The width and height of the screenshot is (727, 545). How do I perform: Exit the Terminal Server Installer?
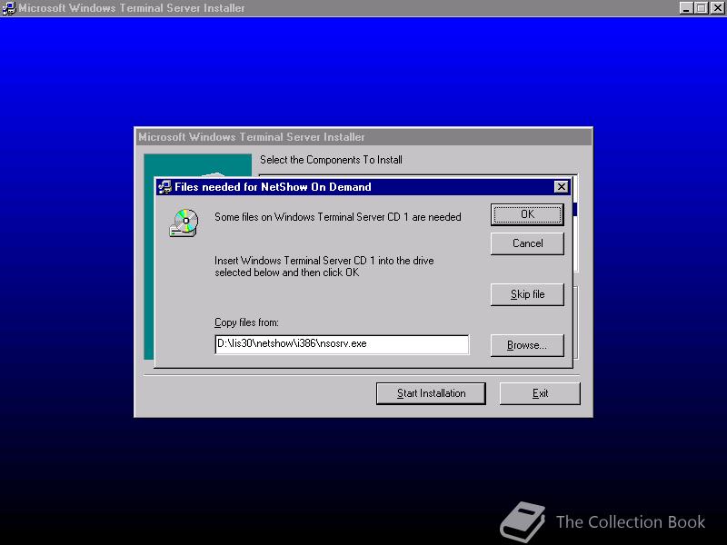click(540, 393)
